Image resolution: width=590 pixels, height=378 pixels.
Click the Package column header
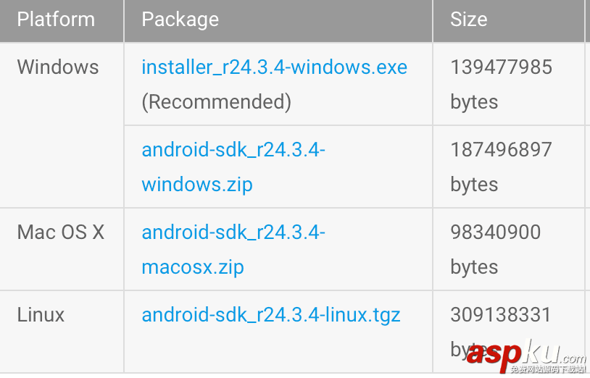tap(180, 19)
